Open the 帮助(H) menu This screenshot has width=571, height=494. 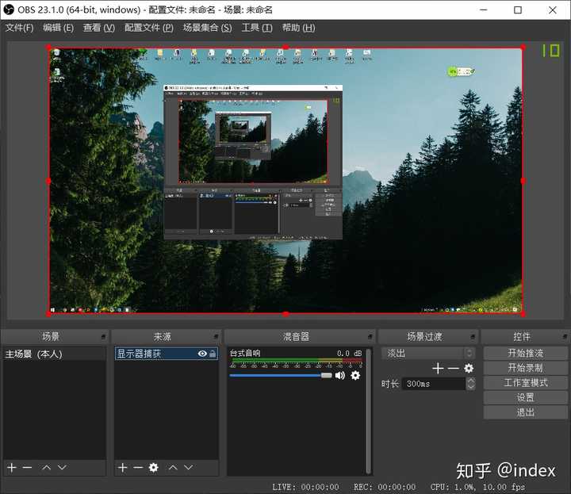(x=299, y=28)
